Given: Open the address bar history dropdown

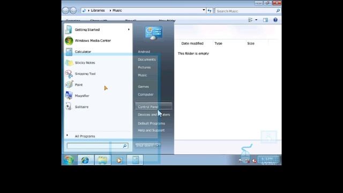Looking at the screenshot, I should 204,10.
